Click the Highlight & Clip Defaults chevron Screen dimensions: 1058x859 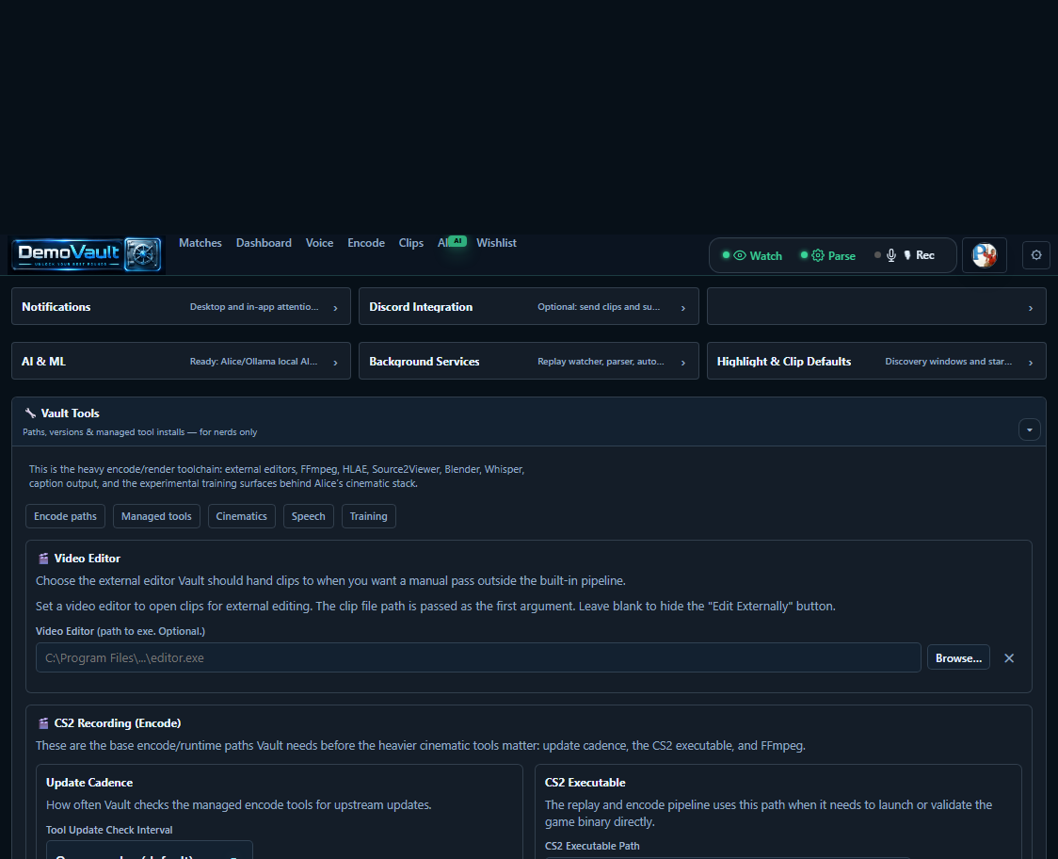pos(1031,363)
